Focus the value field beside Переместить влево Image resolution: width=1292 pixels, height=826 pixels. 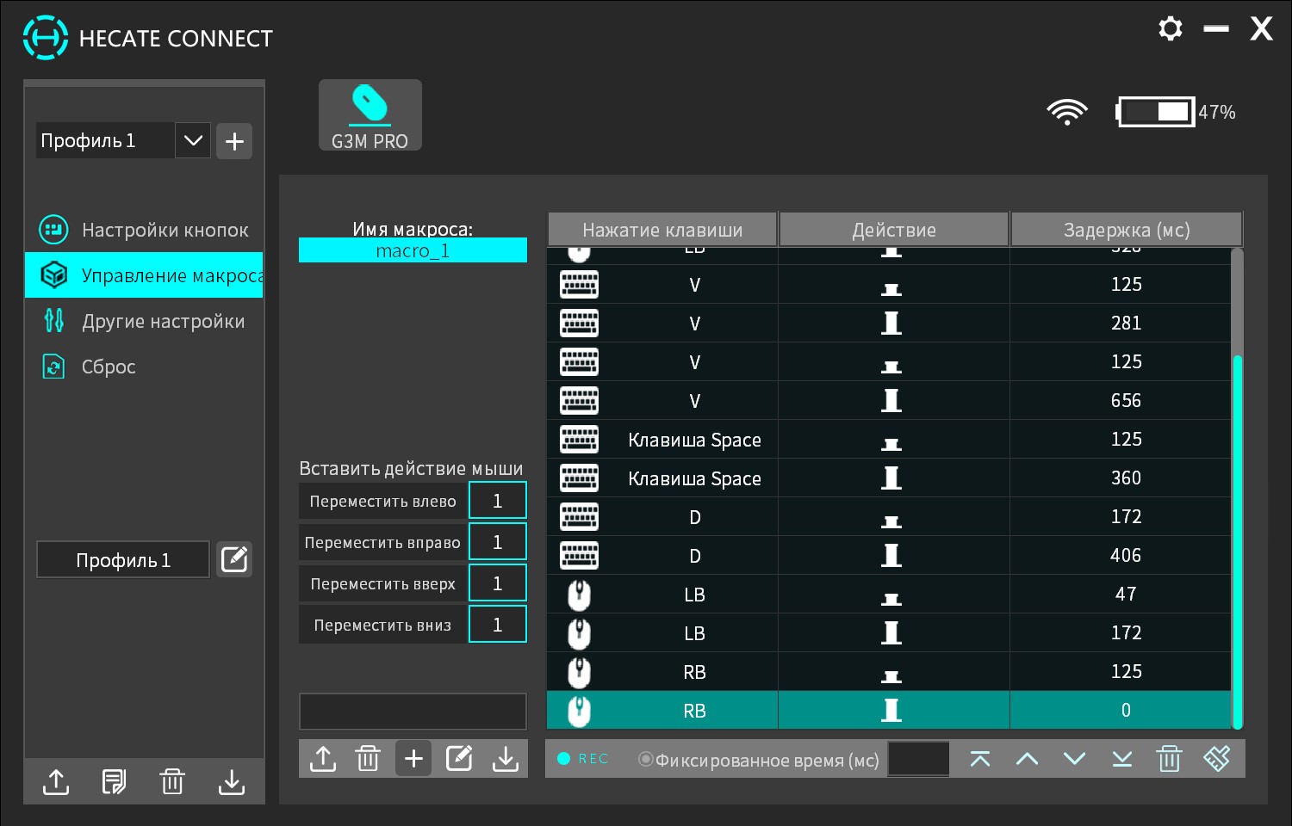tap(498, 501)
